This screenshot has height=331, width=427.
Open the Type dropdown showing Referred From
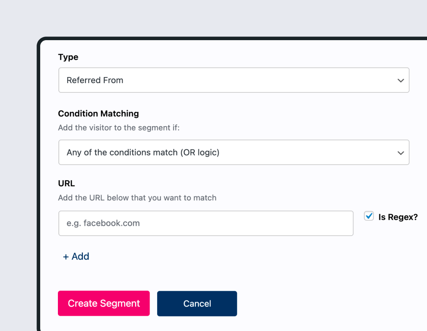point(234,80)
